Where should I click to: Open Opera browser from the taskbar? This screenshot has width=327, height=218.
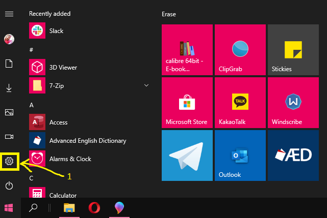coord(94,208)
